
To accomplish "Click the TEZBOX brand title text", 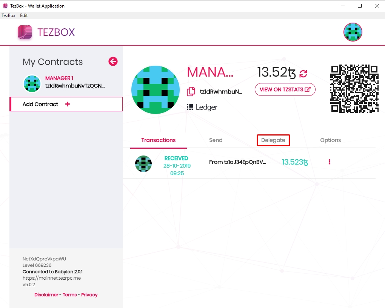I will click(56, 32).
